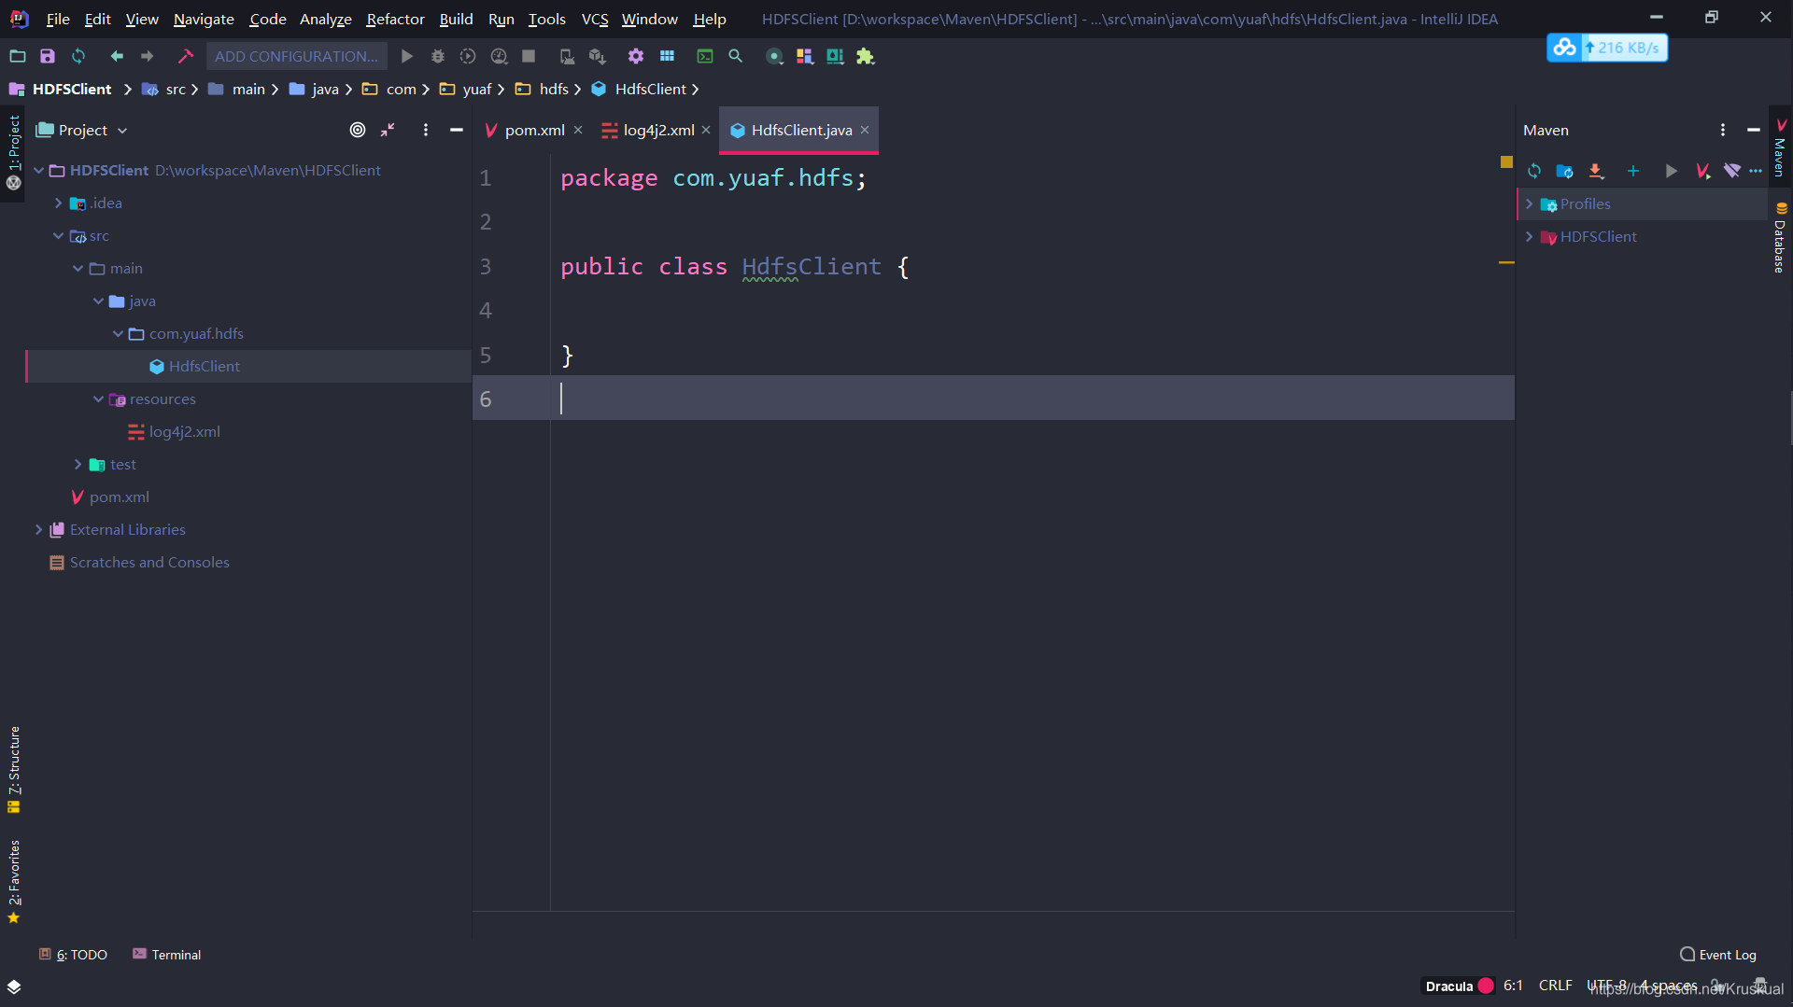Open the VCS menu

click(x=595, y=19)
